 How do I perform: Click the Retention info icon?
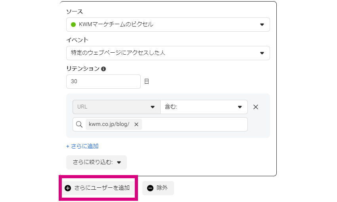click(103, 69)
